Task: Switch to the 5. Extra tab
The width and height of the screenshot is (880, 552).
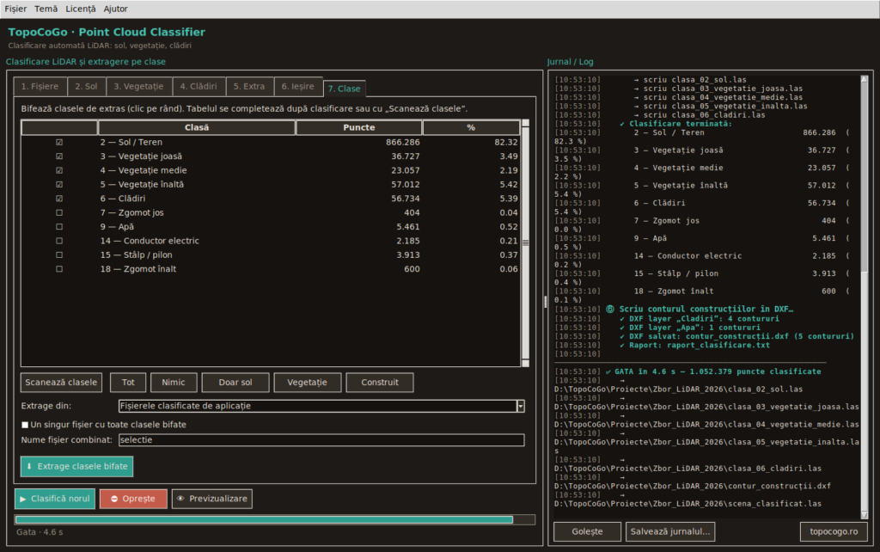Action: (x=249, y=87)
